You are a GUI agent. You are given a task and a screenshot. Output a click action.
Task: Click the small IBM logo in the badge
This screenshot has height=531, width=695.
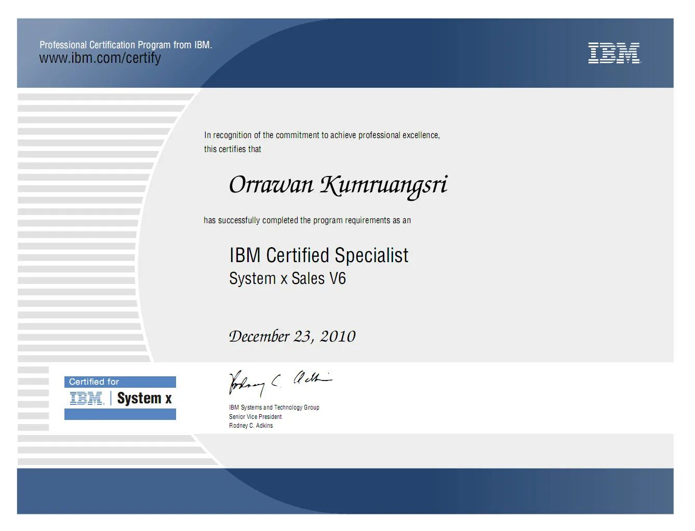tap(87, 399)
